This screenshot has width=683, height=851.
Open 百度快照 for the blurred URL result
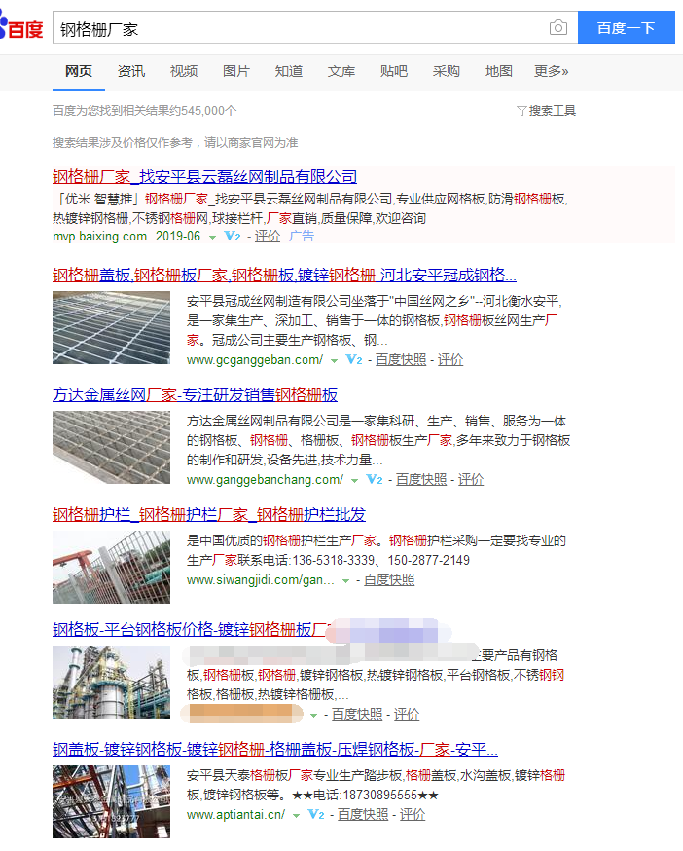click(x=357, y=715)
